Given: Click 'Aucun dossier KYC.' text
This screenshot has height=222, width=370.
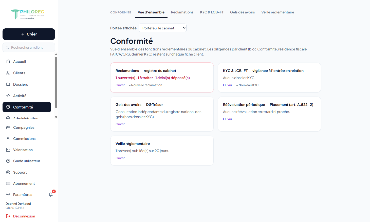Looking at the screenshot, I should click(239, 78).
